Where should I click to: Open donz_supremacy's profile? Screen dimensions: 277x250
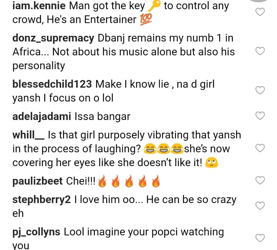click(x=53, y=38)
